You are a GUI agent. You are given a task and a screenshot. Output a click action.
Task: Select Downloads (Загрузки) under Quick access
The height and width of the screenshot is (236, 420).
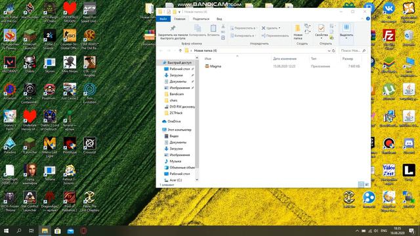pyautogui.click(x=176, y=75)
